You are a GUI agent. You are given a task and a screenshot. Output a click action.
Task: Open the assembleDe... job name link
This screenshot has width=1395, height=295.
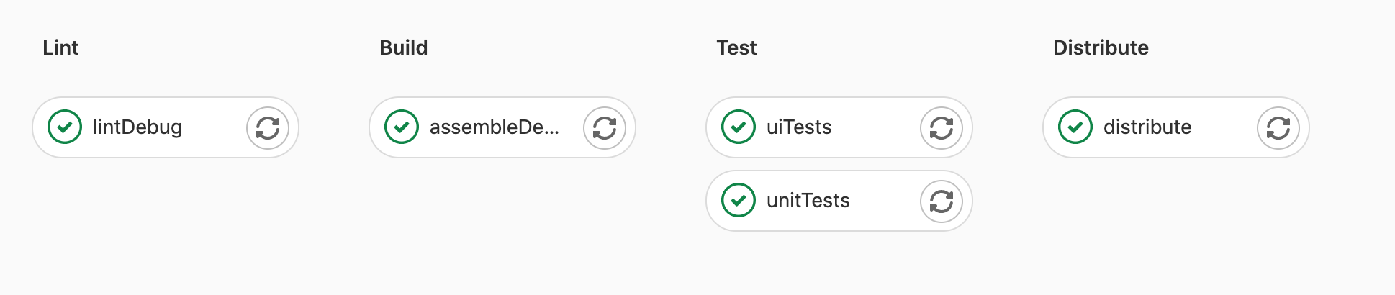(494, 127)
